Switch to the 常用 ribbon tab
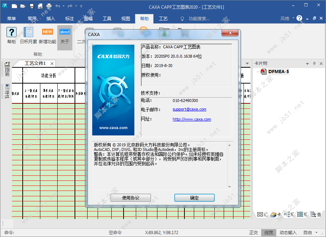Viewport: 326px width, 237px height. click(32, 19)
